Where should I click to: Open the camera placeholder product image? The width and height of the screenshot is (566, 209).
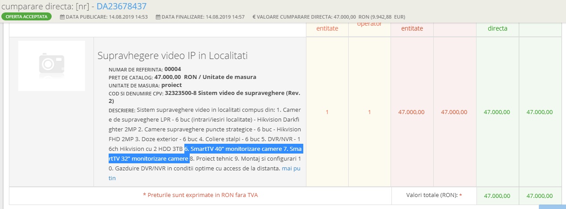(52, 66)
